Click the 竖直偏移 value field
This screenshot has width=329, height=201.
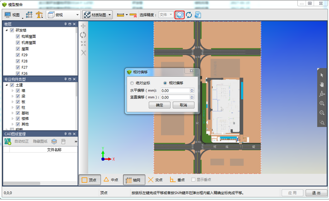[x=175, y=97]
